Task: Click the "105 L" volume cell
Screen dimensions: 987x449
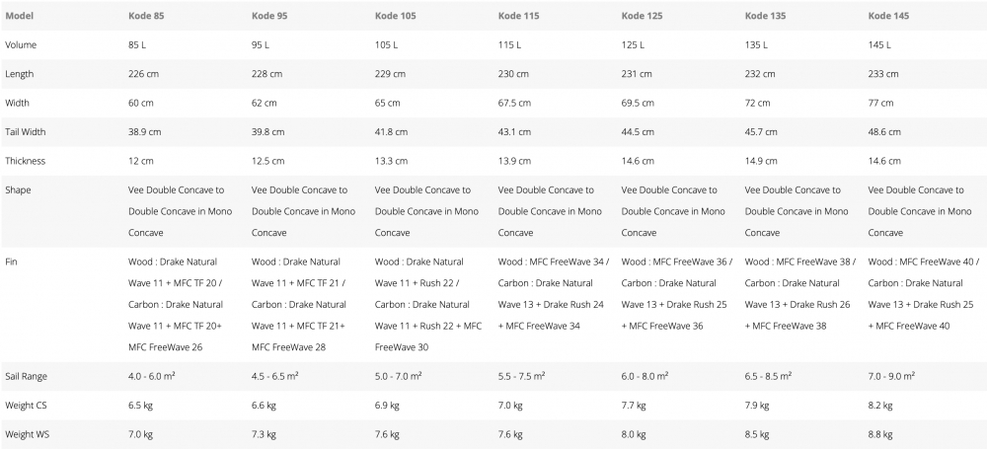Action: point(387,45)
